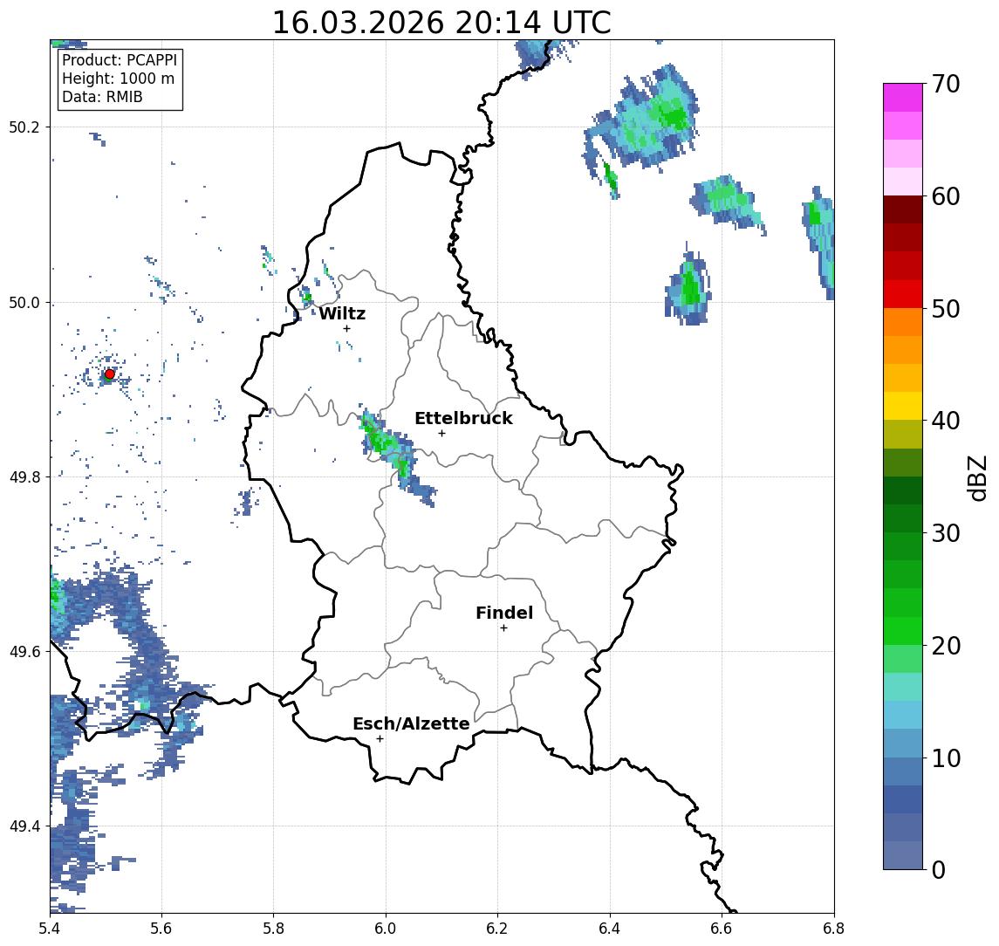Click the red radar location dot
The height and width of the screenshot is (946, 999).
coord(110,374)
